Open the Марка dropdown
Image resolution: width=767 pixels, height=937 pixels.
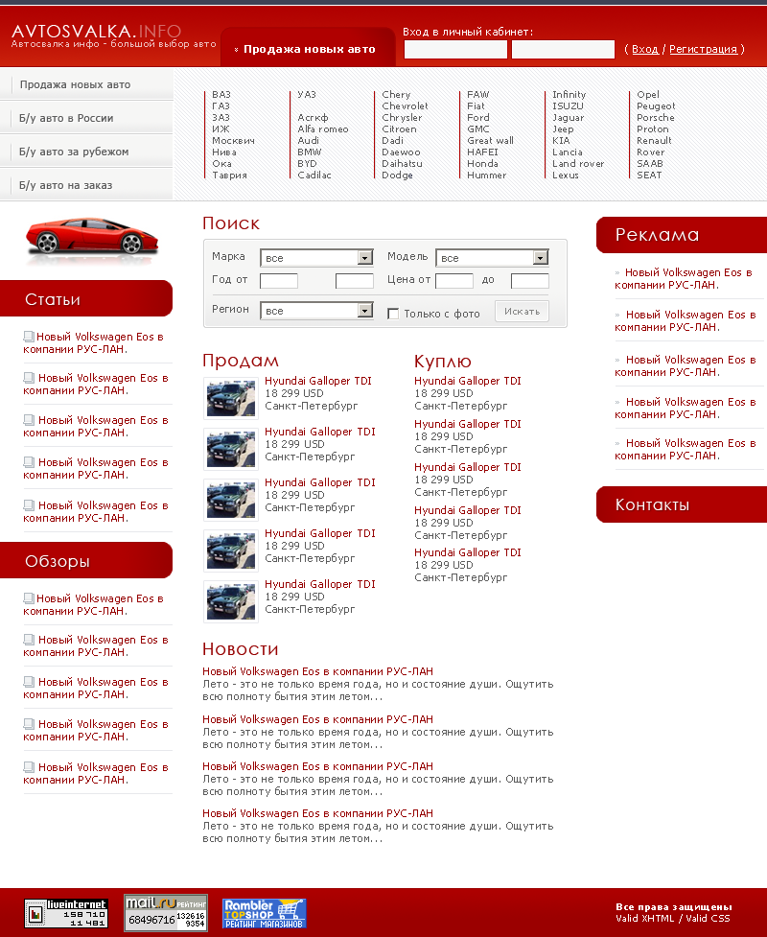point(316,258)
